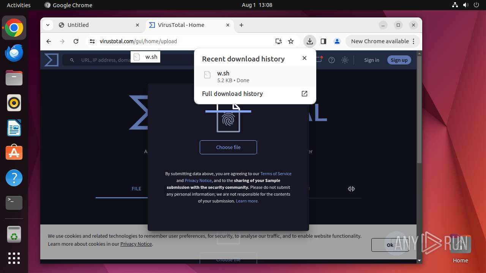Click the VirusTotal Sign in link
Image resolution: width=486 pixels, height=273 pixels.
[371, 60]
